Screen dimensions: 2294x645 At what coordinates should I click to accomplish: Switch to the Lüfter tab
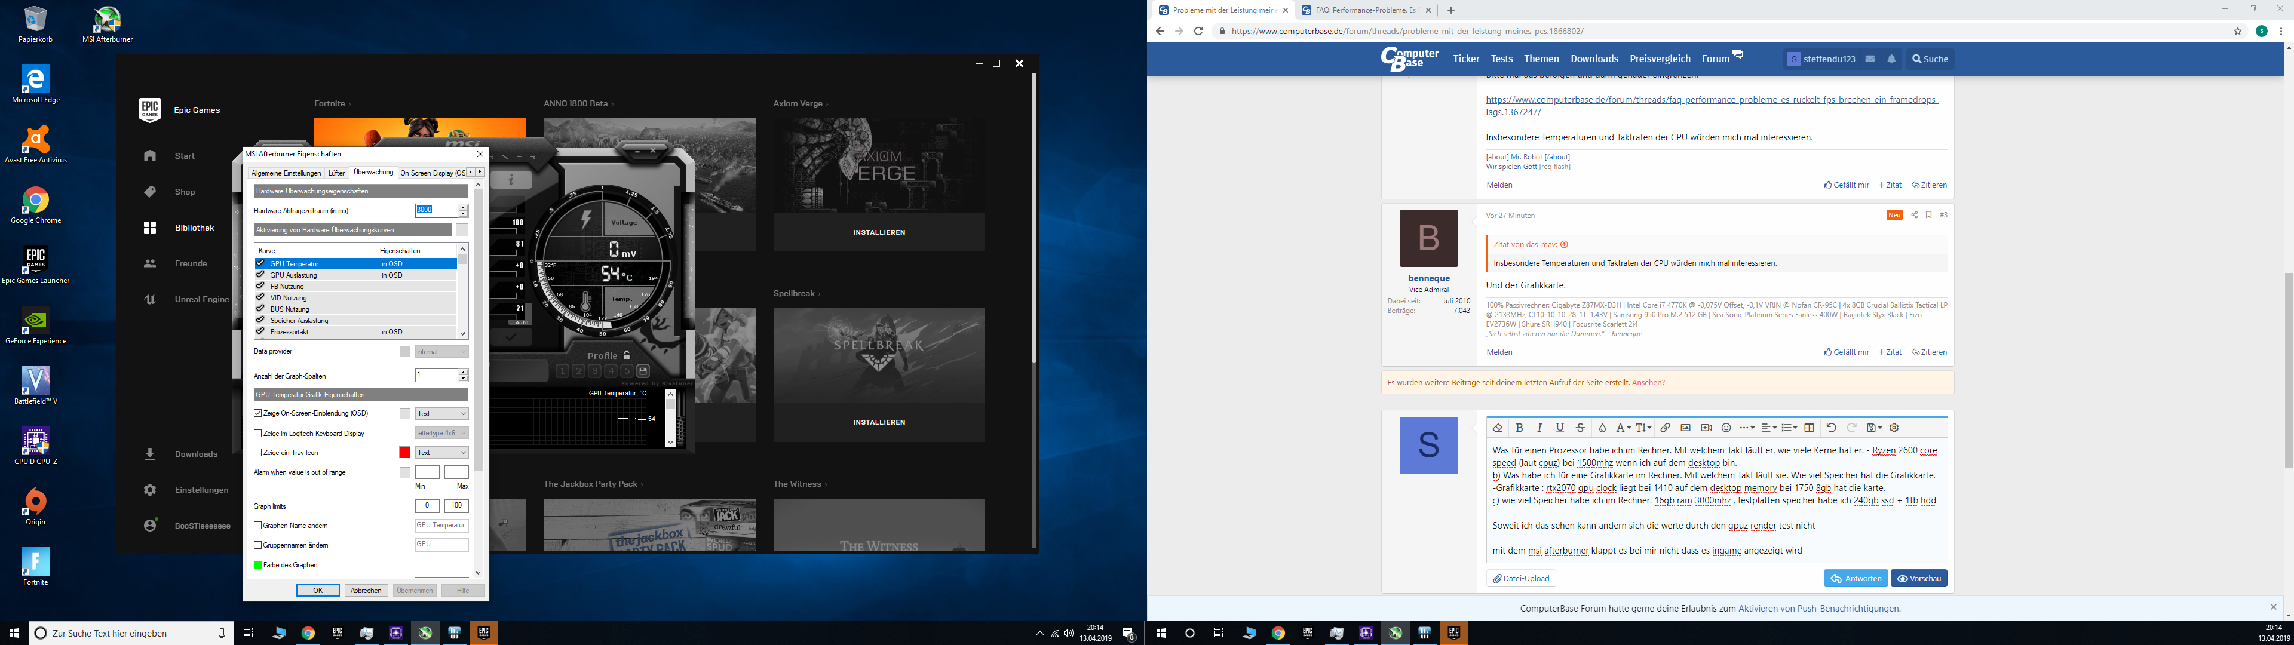click(336, 173)
